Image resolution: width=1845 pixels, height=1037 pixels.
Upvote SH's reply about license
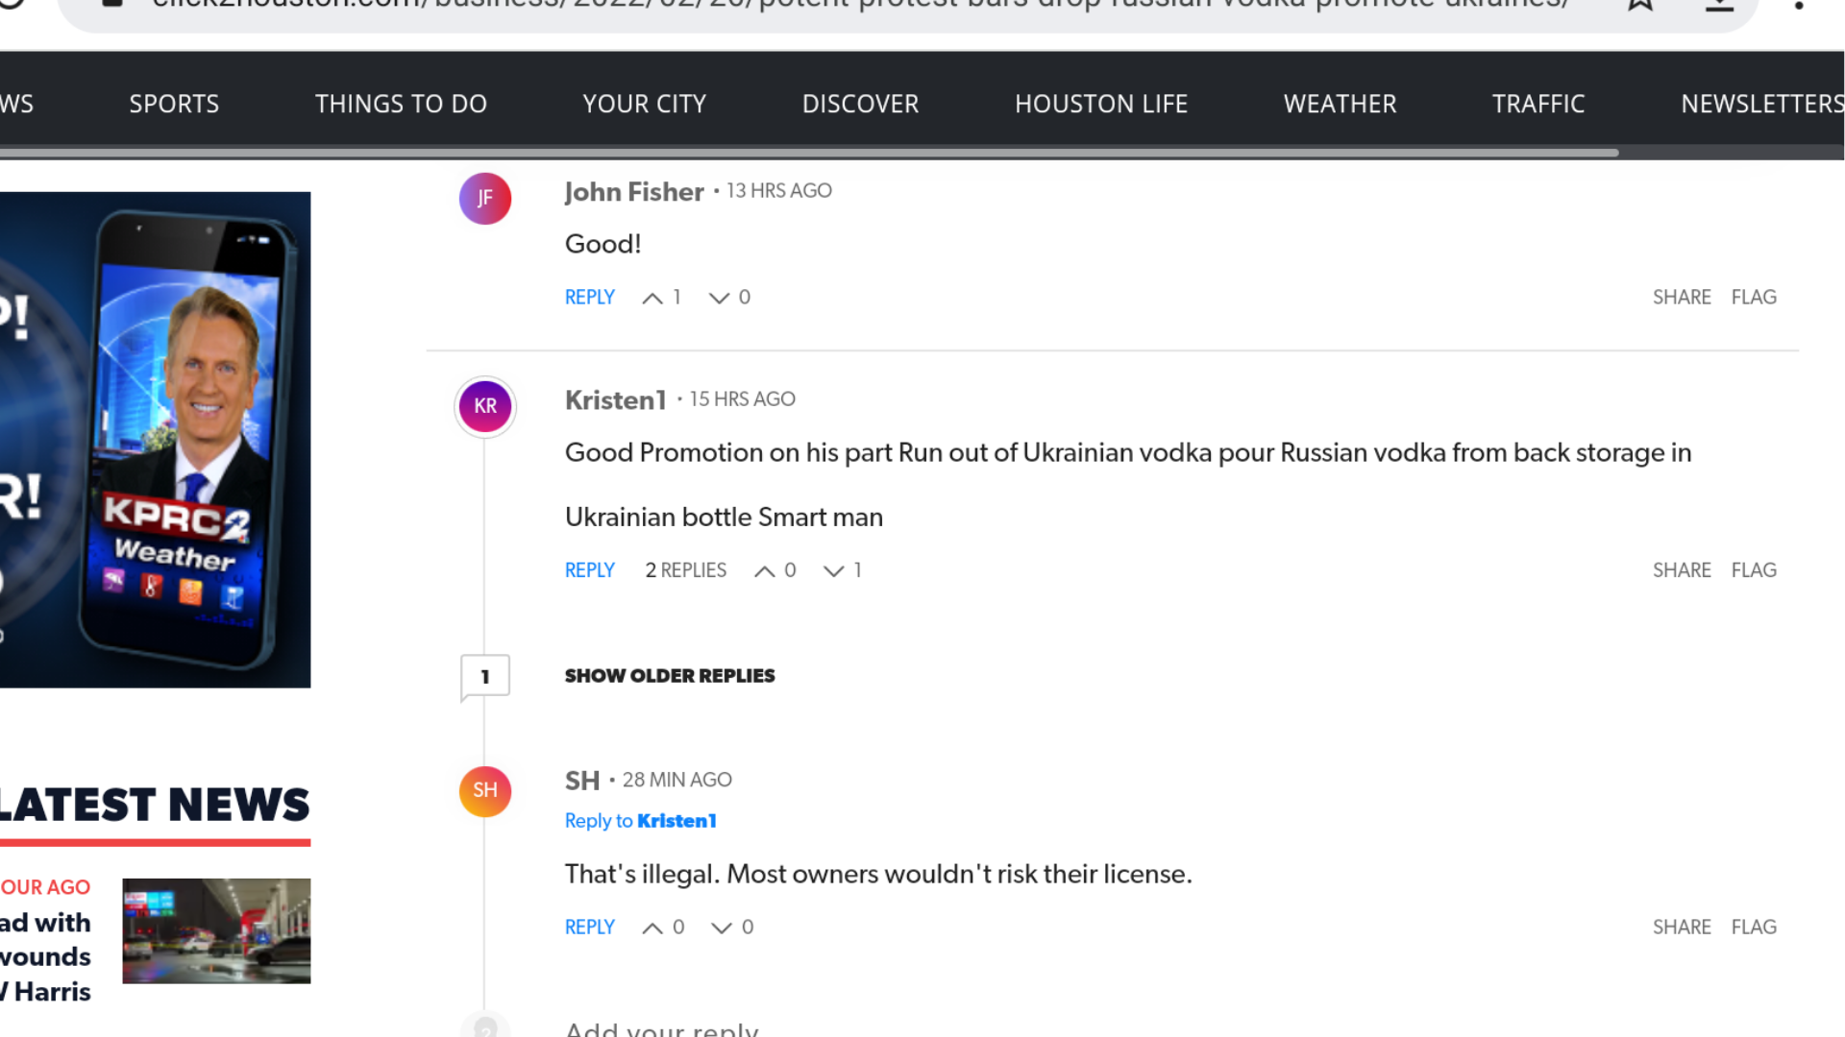652,928
